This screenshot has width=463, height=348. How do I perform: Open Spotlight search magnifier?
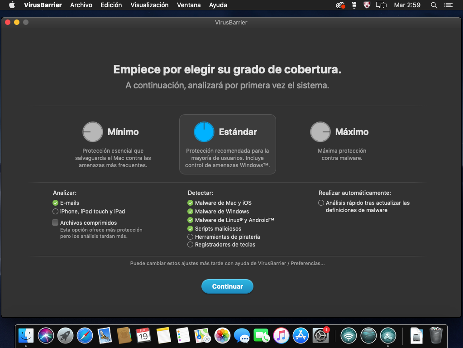[x=434, y=5]
